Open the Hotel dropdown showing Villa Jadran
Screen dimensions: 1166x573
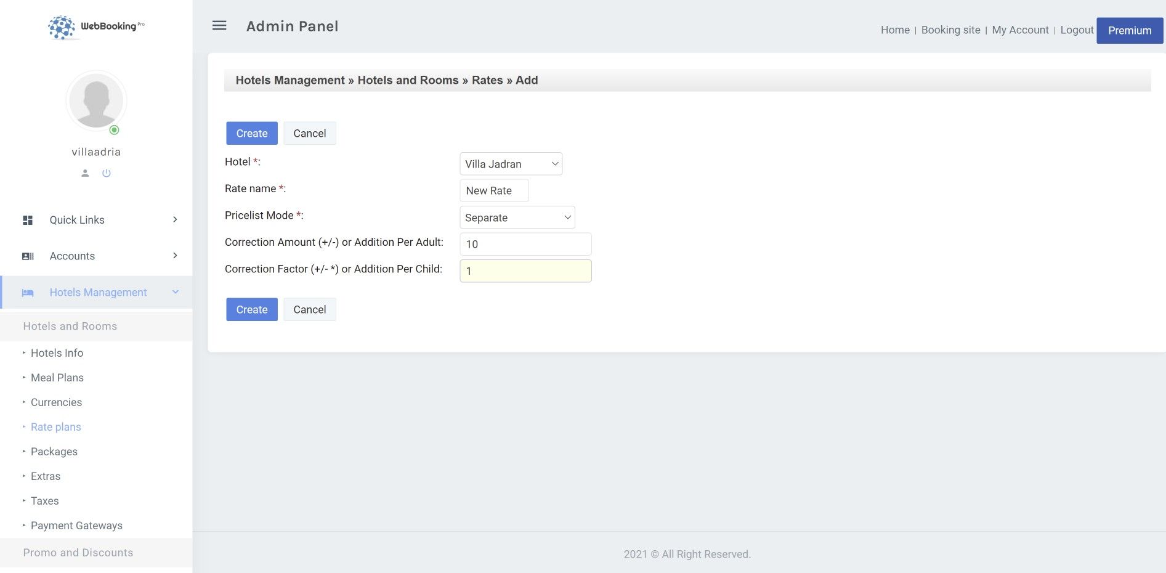click(x=511, y=164)
